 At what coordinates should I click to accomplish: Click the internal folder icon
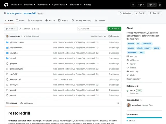(x=7, y=58)
